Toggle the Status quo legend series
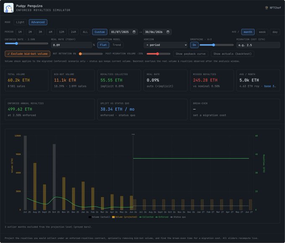 pyautogui.click(x=178, y=217)
